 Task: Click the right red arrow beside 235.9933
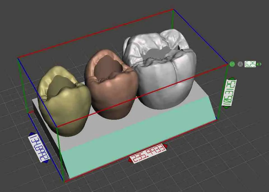(165, 146)
